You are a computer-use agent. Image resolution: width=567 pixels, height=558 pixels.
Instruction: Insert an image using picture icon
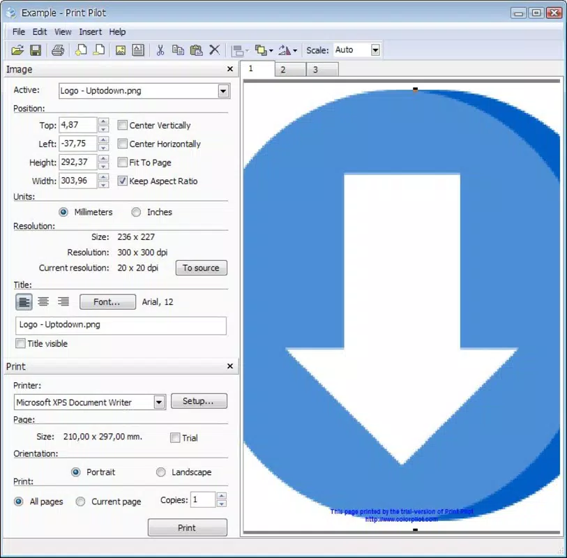coord(121,50)
